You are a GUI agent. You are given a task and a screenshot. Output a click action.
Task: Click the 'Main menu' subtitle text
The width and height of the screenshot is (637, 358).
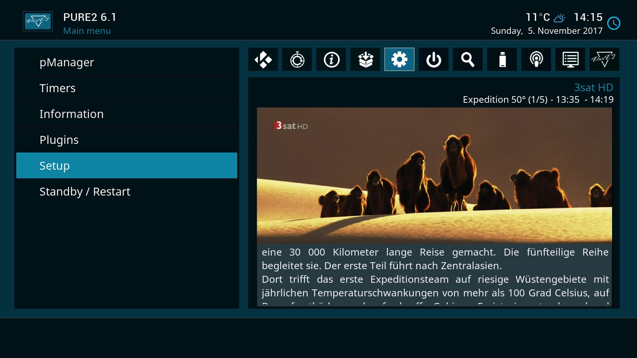(87, 31)
